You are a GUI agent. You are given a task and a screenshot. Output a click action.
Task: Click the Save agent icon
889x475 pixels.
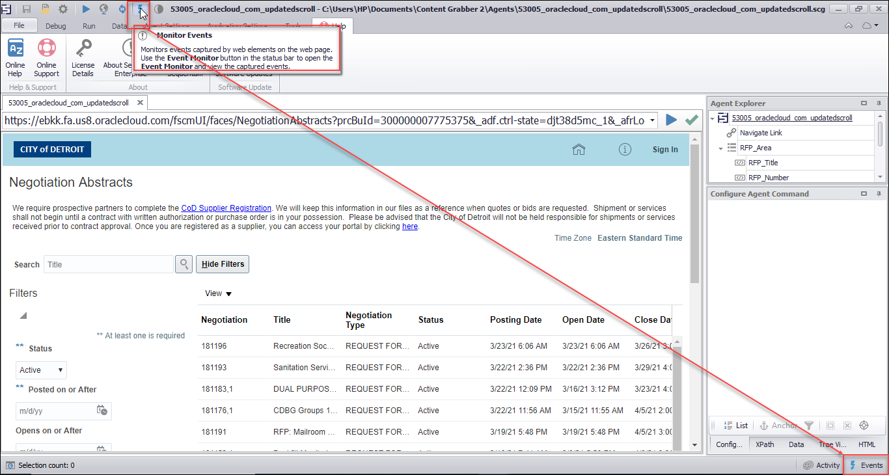(27, 8)
